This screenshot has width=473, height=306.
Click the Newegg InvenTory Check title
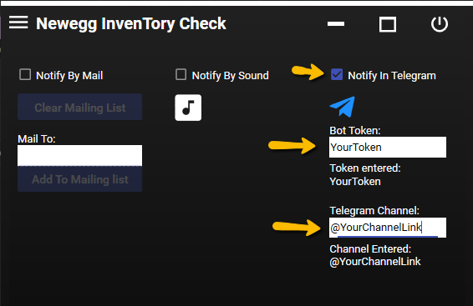pos(131,24)
